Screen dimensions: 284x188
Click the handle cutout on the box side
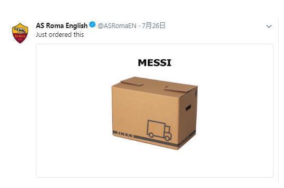pyautogui.click(x=188, y=108)
